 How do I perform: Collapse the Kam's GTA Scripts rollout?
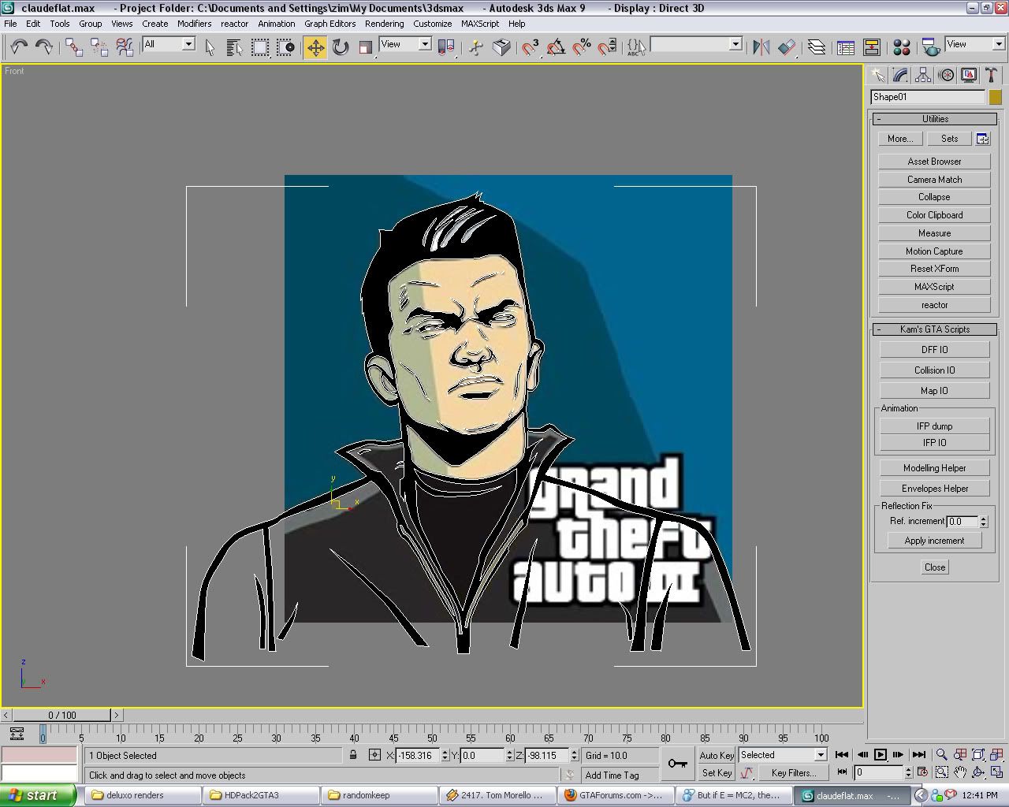pos(935,329)
